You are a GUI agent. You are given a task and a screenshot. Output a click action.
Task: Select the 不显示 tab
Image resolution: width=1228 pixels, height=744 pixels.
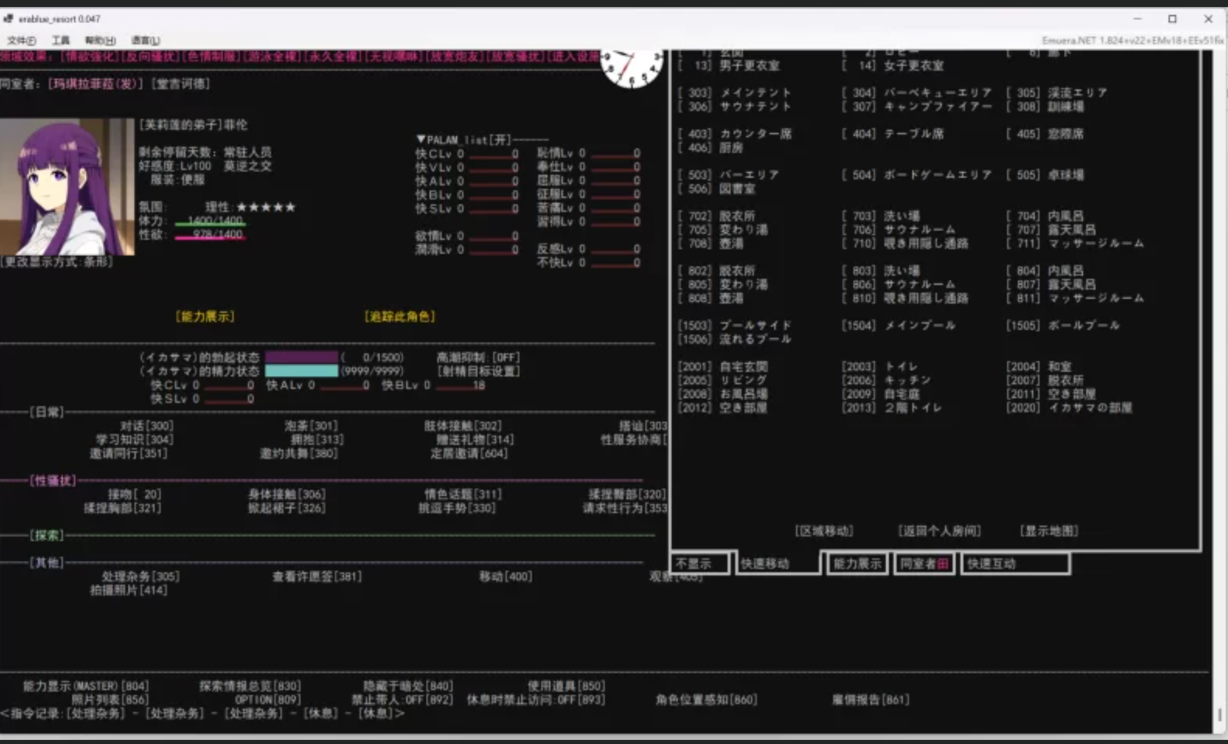(x=694, y=564)
